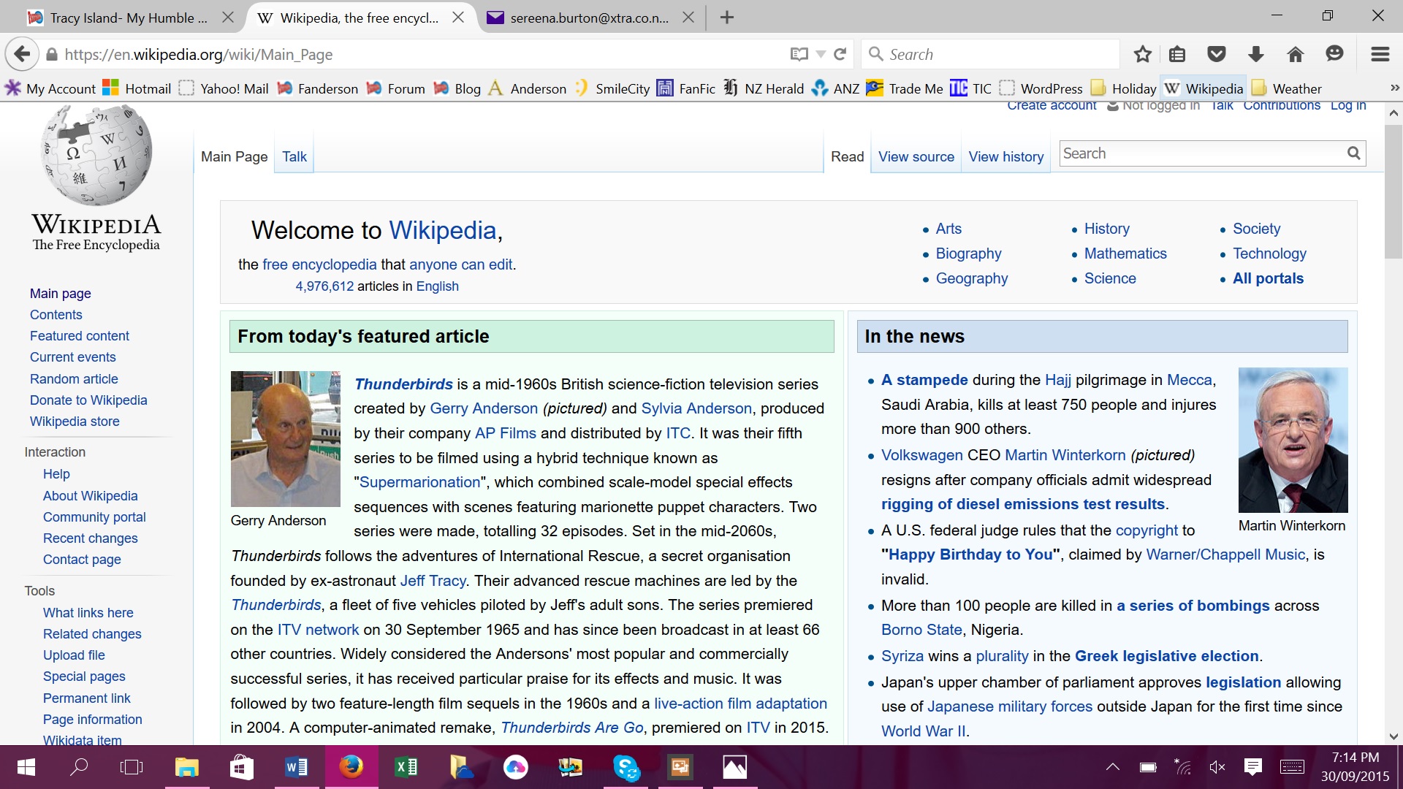Viewport: 1403px width, 789px height.
Task: Go home using the house icon
Action: pos(1295,54)
